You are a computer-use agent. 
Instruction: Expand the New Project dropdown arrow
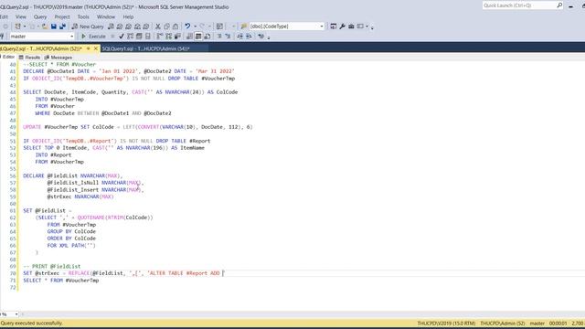25,27
